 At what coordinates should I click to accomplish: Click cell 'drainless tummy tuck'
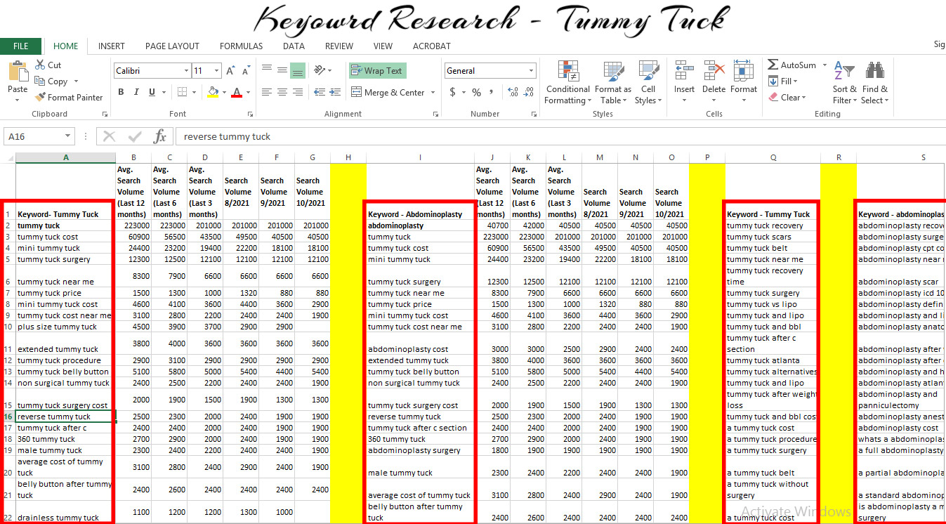click(65, 512)
